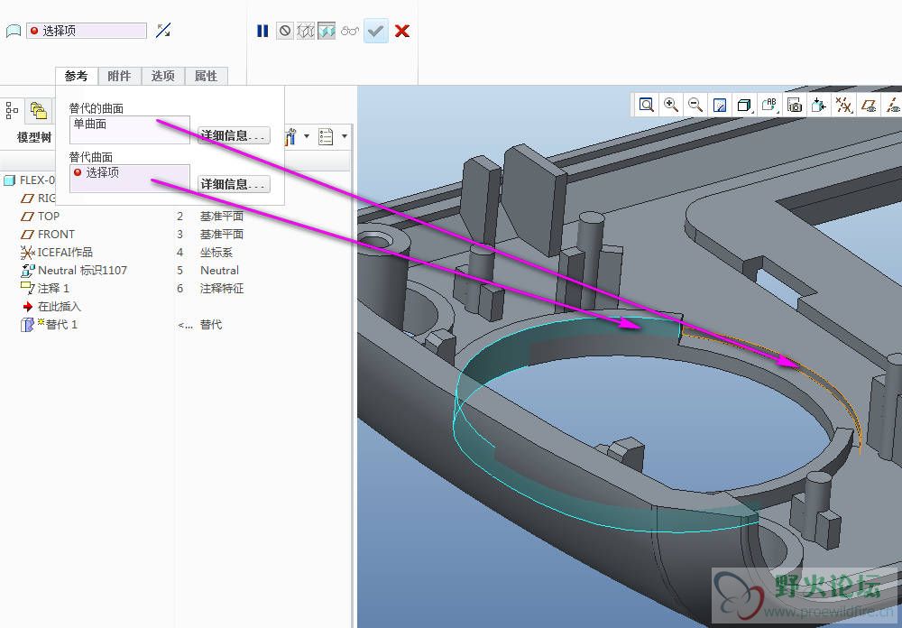Click 详细信息 button beside 替代曲面 选择项 field
The image size is (902, 628).
coord(234,184)
